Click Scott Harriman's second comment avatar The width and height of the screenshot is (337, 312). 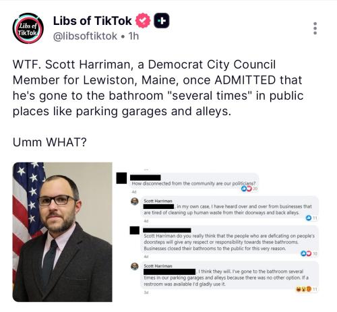click(135, 266)
